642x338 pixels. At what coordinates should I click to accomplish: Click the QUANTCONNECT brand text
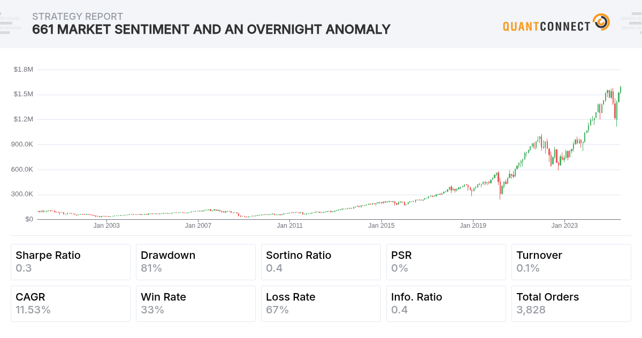546,26
